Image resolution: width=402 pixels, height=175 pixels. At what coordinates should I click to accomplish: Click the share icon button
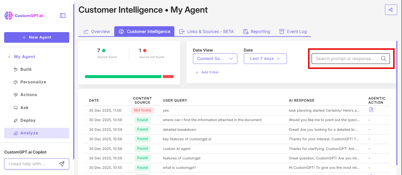pos(391,10)
